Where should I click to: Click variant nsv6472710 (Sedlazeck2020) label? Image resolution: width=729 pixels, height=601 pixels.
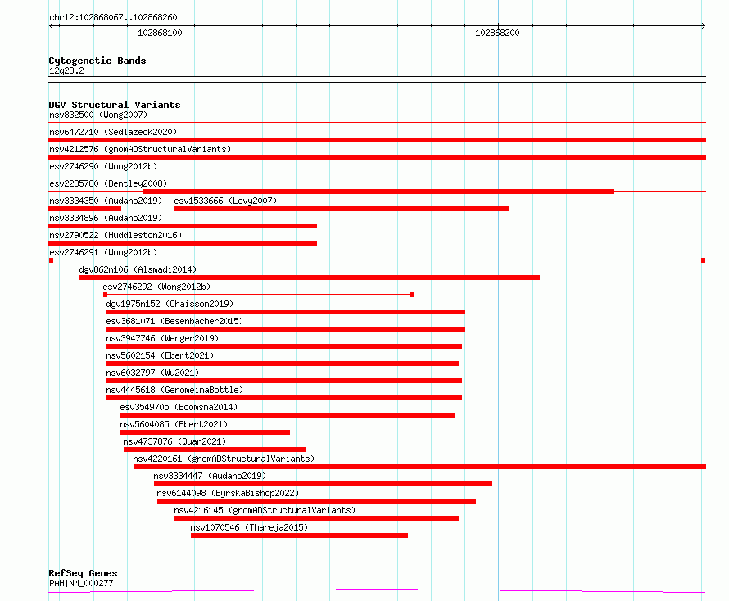pyautogui.click(x=113, y=132)
